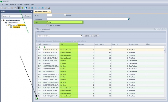This screenshot has height=102, width=168.
Task: Click the Pulisci button
Action: pyautogui.click(x=95, y=36)
